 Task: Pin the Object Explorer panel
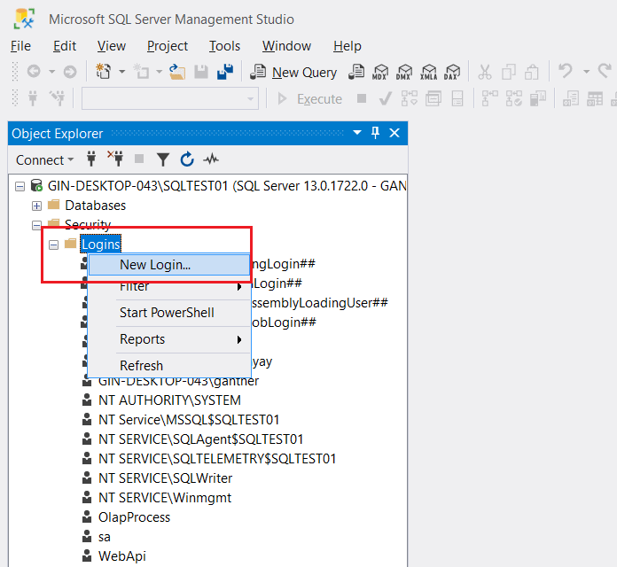tap(375, 133)
